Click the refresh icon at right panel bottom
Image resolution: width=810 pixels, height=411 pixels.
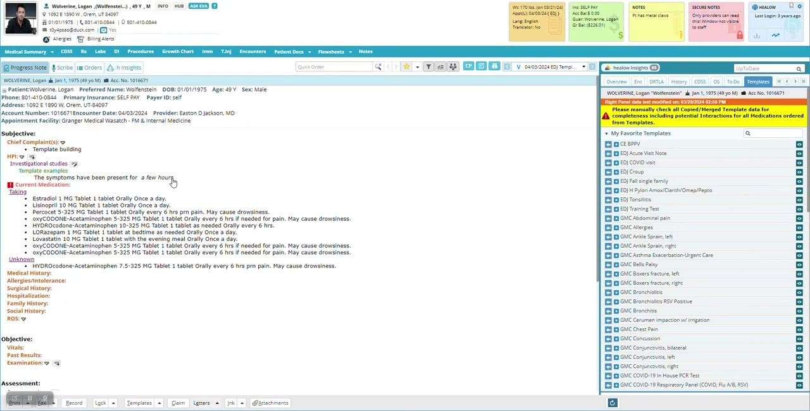pos(612,403)
